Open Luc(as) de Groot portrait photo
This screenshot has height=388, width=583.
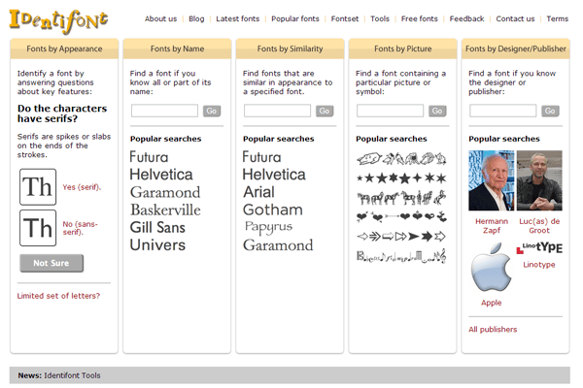tap(539, 180)
